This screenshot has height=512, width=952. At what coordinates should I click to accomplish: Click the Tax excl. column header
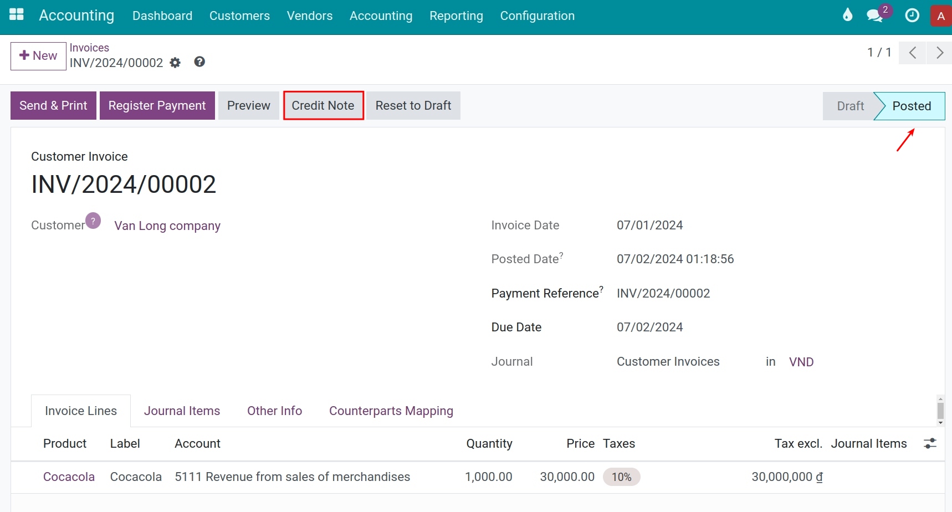coord(799,443)
